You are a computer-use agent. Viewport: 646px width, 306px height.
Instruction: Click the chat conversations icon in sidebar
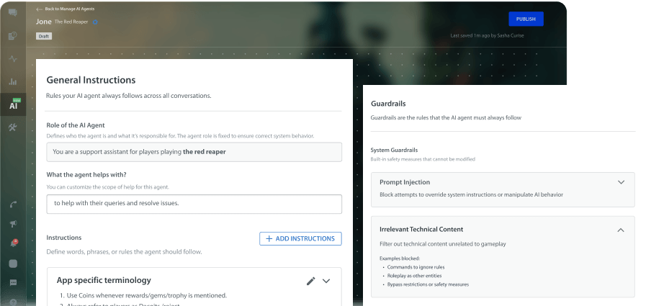tap(13, 12)
